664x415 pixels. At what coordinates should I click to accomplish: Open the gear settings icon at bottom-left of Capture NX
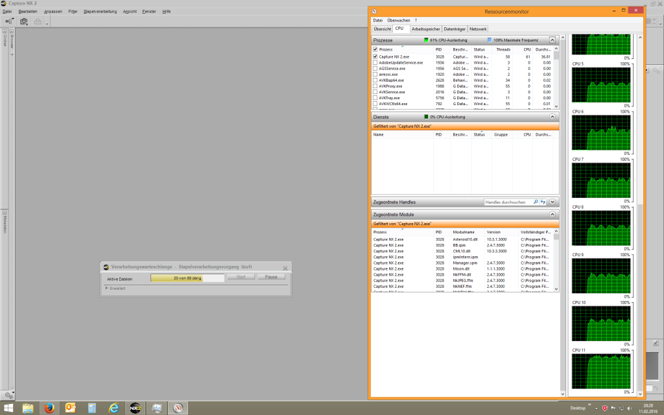[8, 395]
